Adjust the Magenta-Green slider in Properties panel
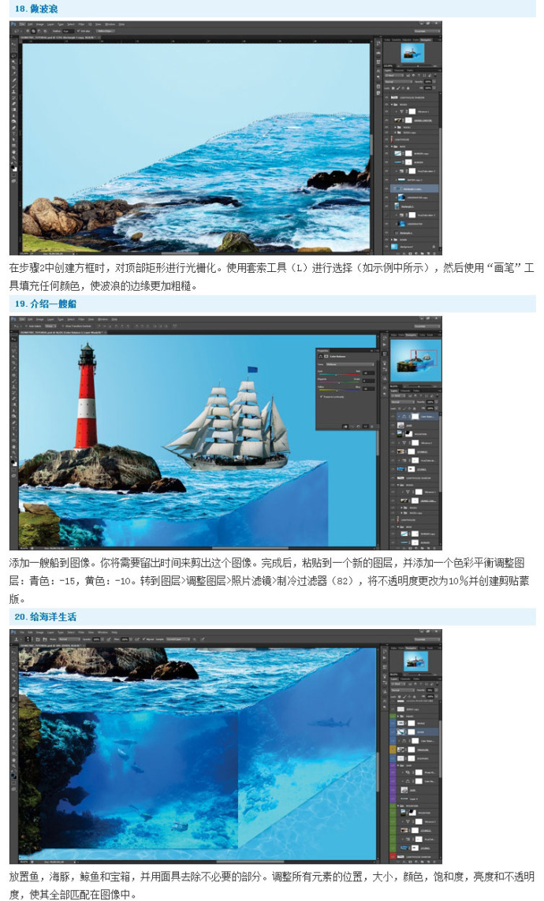The image size is (544, 901). pos(339,382)
